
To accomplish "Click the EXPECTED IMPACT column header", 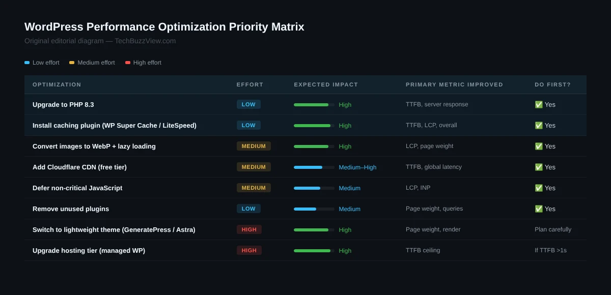I will pos(326,84).
